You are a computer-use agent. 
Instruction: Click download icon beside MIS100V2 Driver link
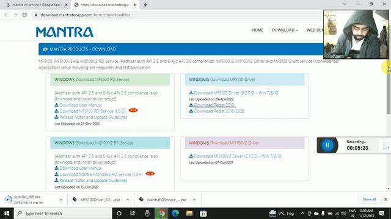(191, 156)
